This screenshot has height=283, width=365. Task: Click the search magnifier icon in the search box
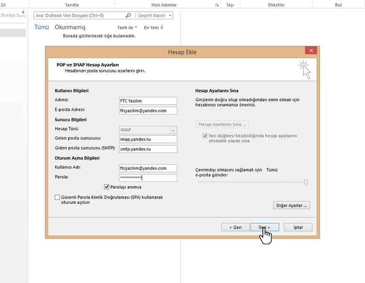click(129, 16)
